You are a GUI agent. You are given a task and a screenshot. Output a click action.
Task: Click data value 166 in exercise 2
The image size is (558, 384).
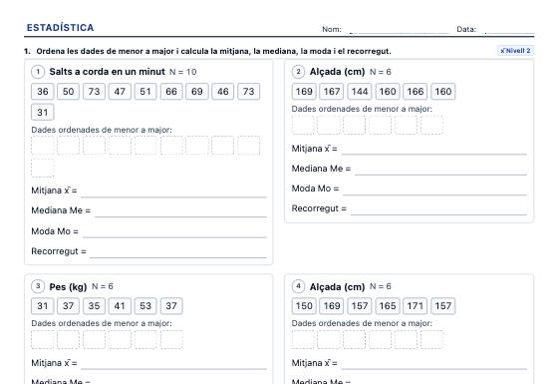(415, 92)
